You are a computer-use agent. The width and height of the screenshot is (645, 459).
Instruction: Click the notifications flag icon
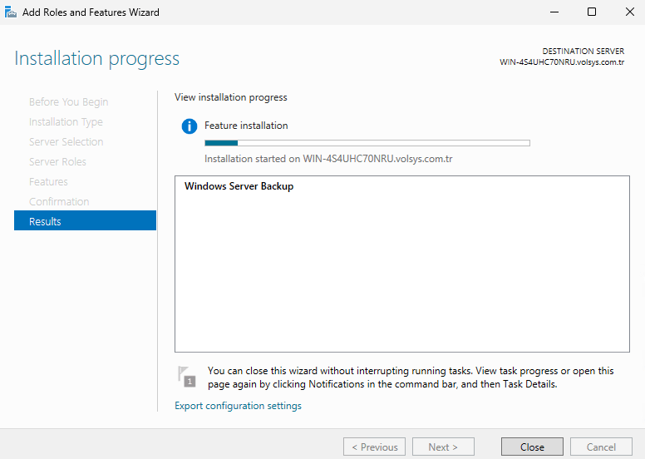tap(188, 377)
